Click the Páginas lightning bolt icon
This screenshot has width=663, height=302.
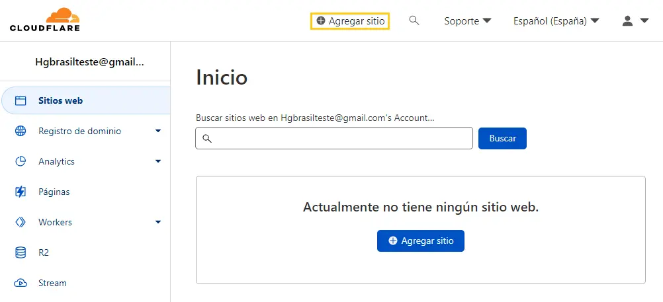(x=21, y=192)
